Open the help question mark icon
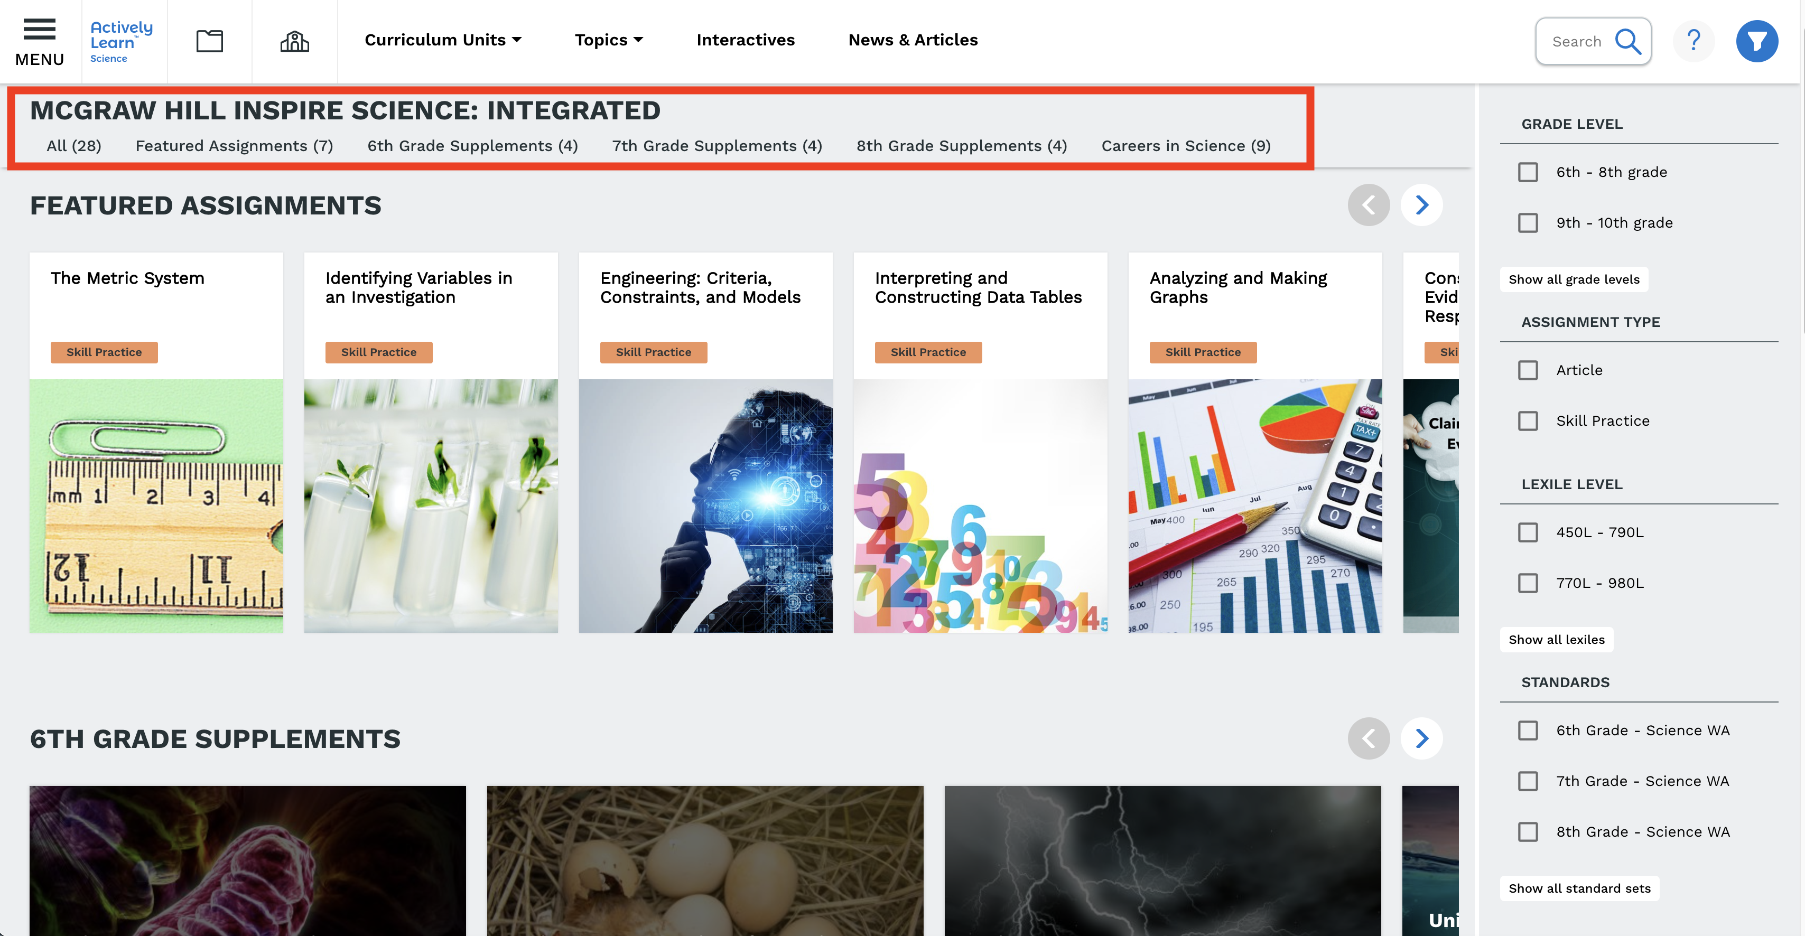Screen dimensions: 1805x936 [x=1694, y=41]
